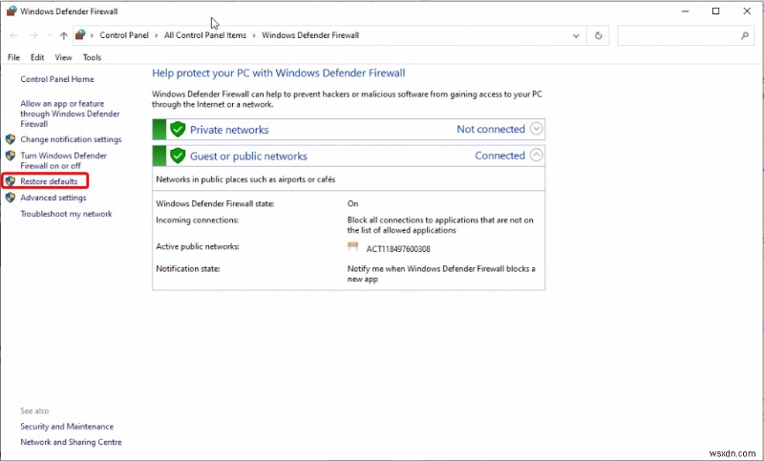Click Control Panel in the breadcrumb

pyautogui.click(x=124, y=35)
